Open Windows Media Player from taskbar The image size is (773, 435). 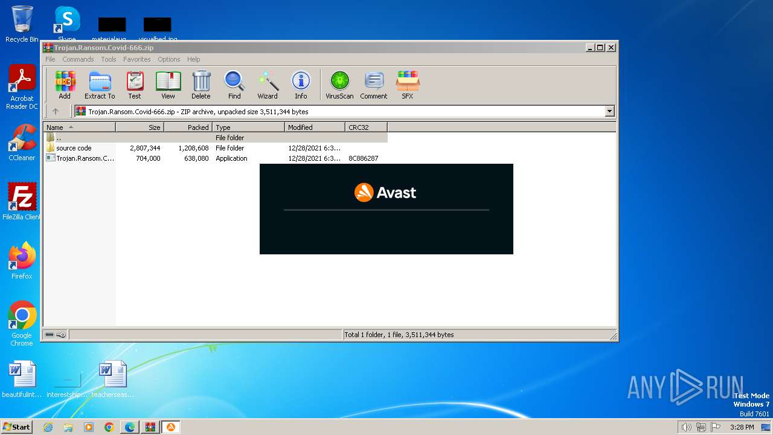point(89,427)
